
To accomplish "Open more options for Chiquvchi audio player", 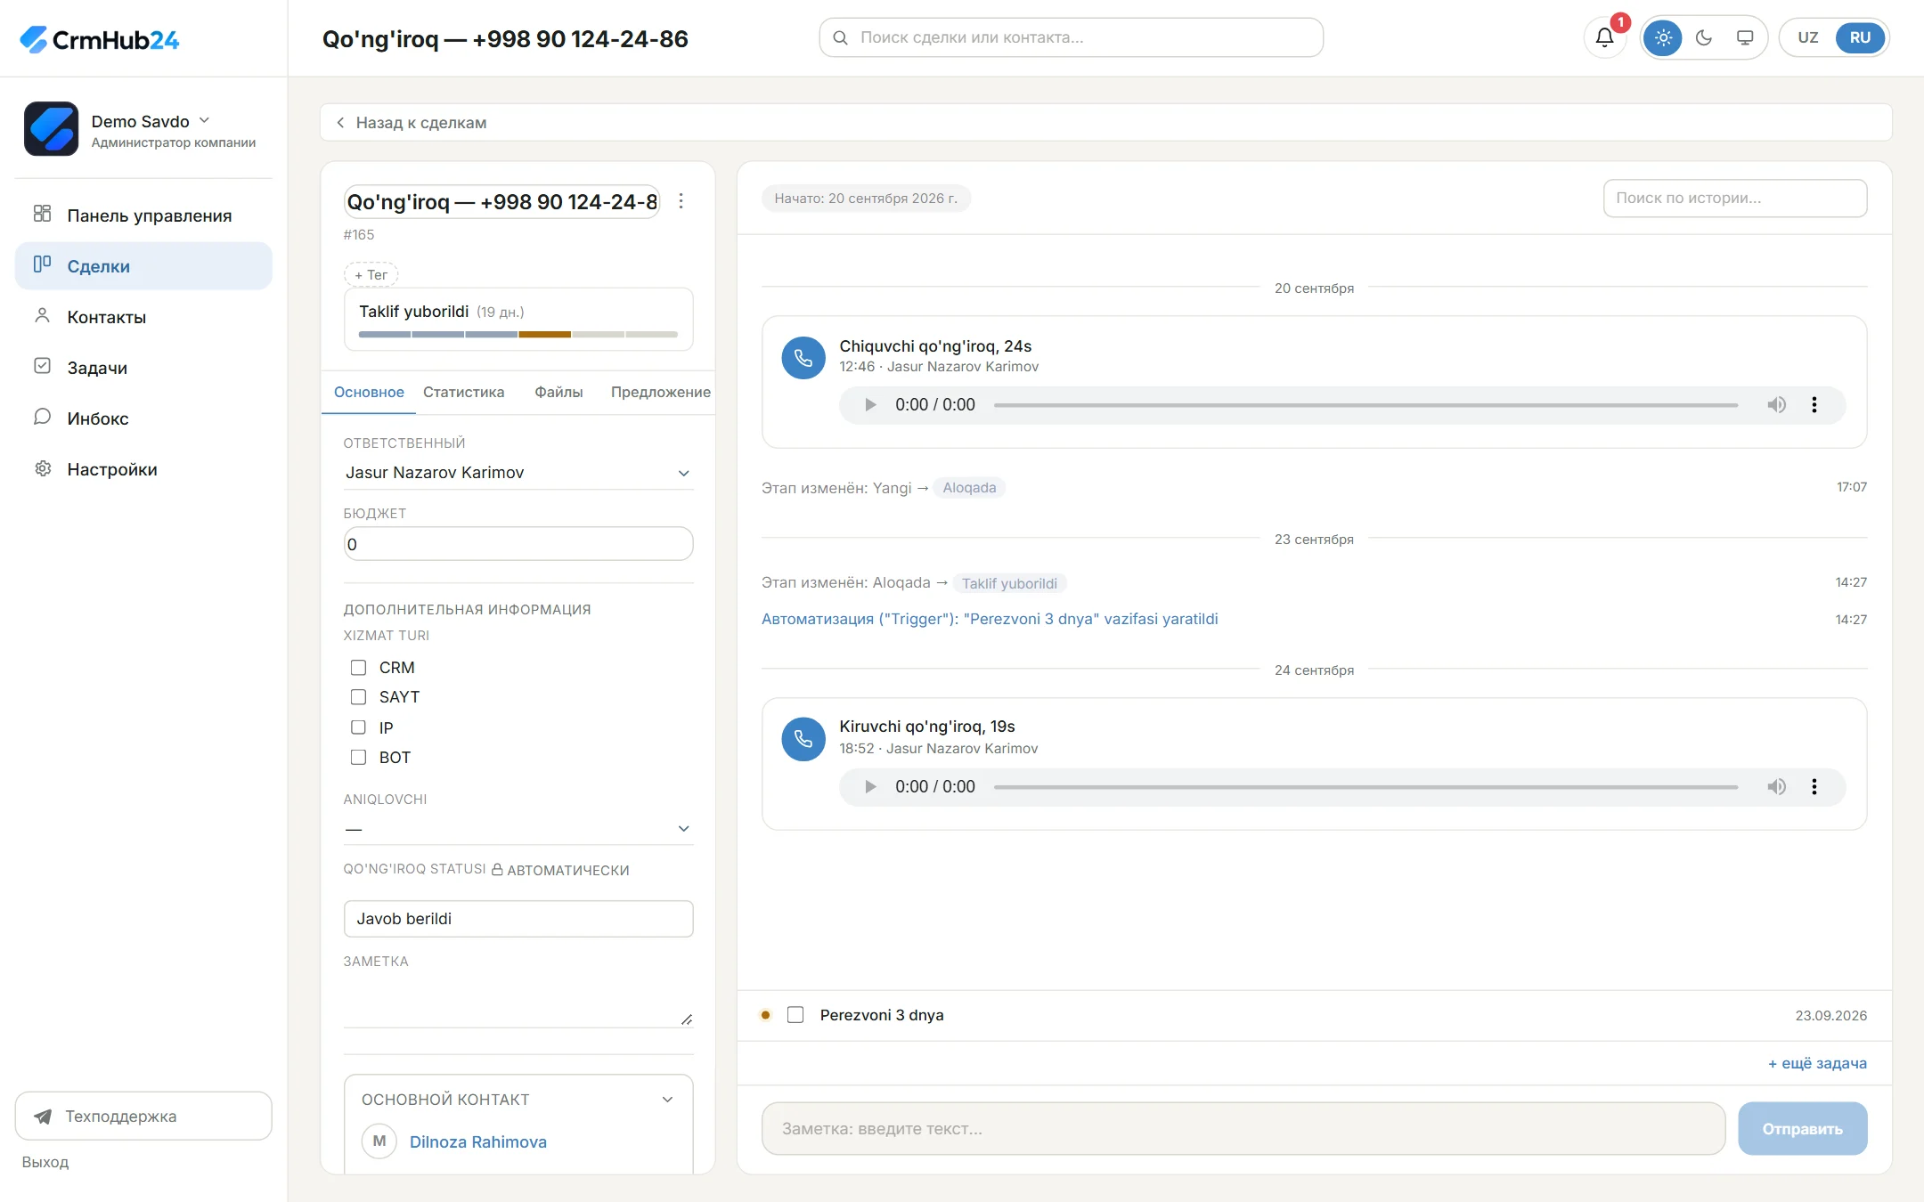I will point(1814,405).
